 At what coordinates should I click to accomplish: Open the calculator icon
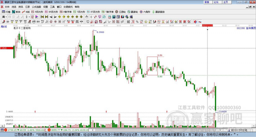coord(114,17)
